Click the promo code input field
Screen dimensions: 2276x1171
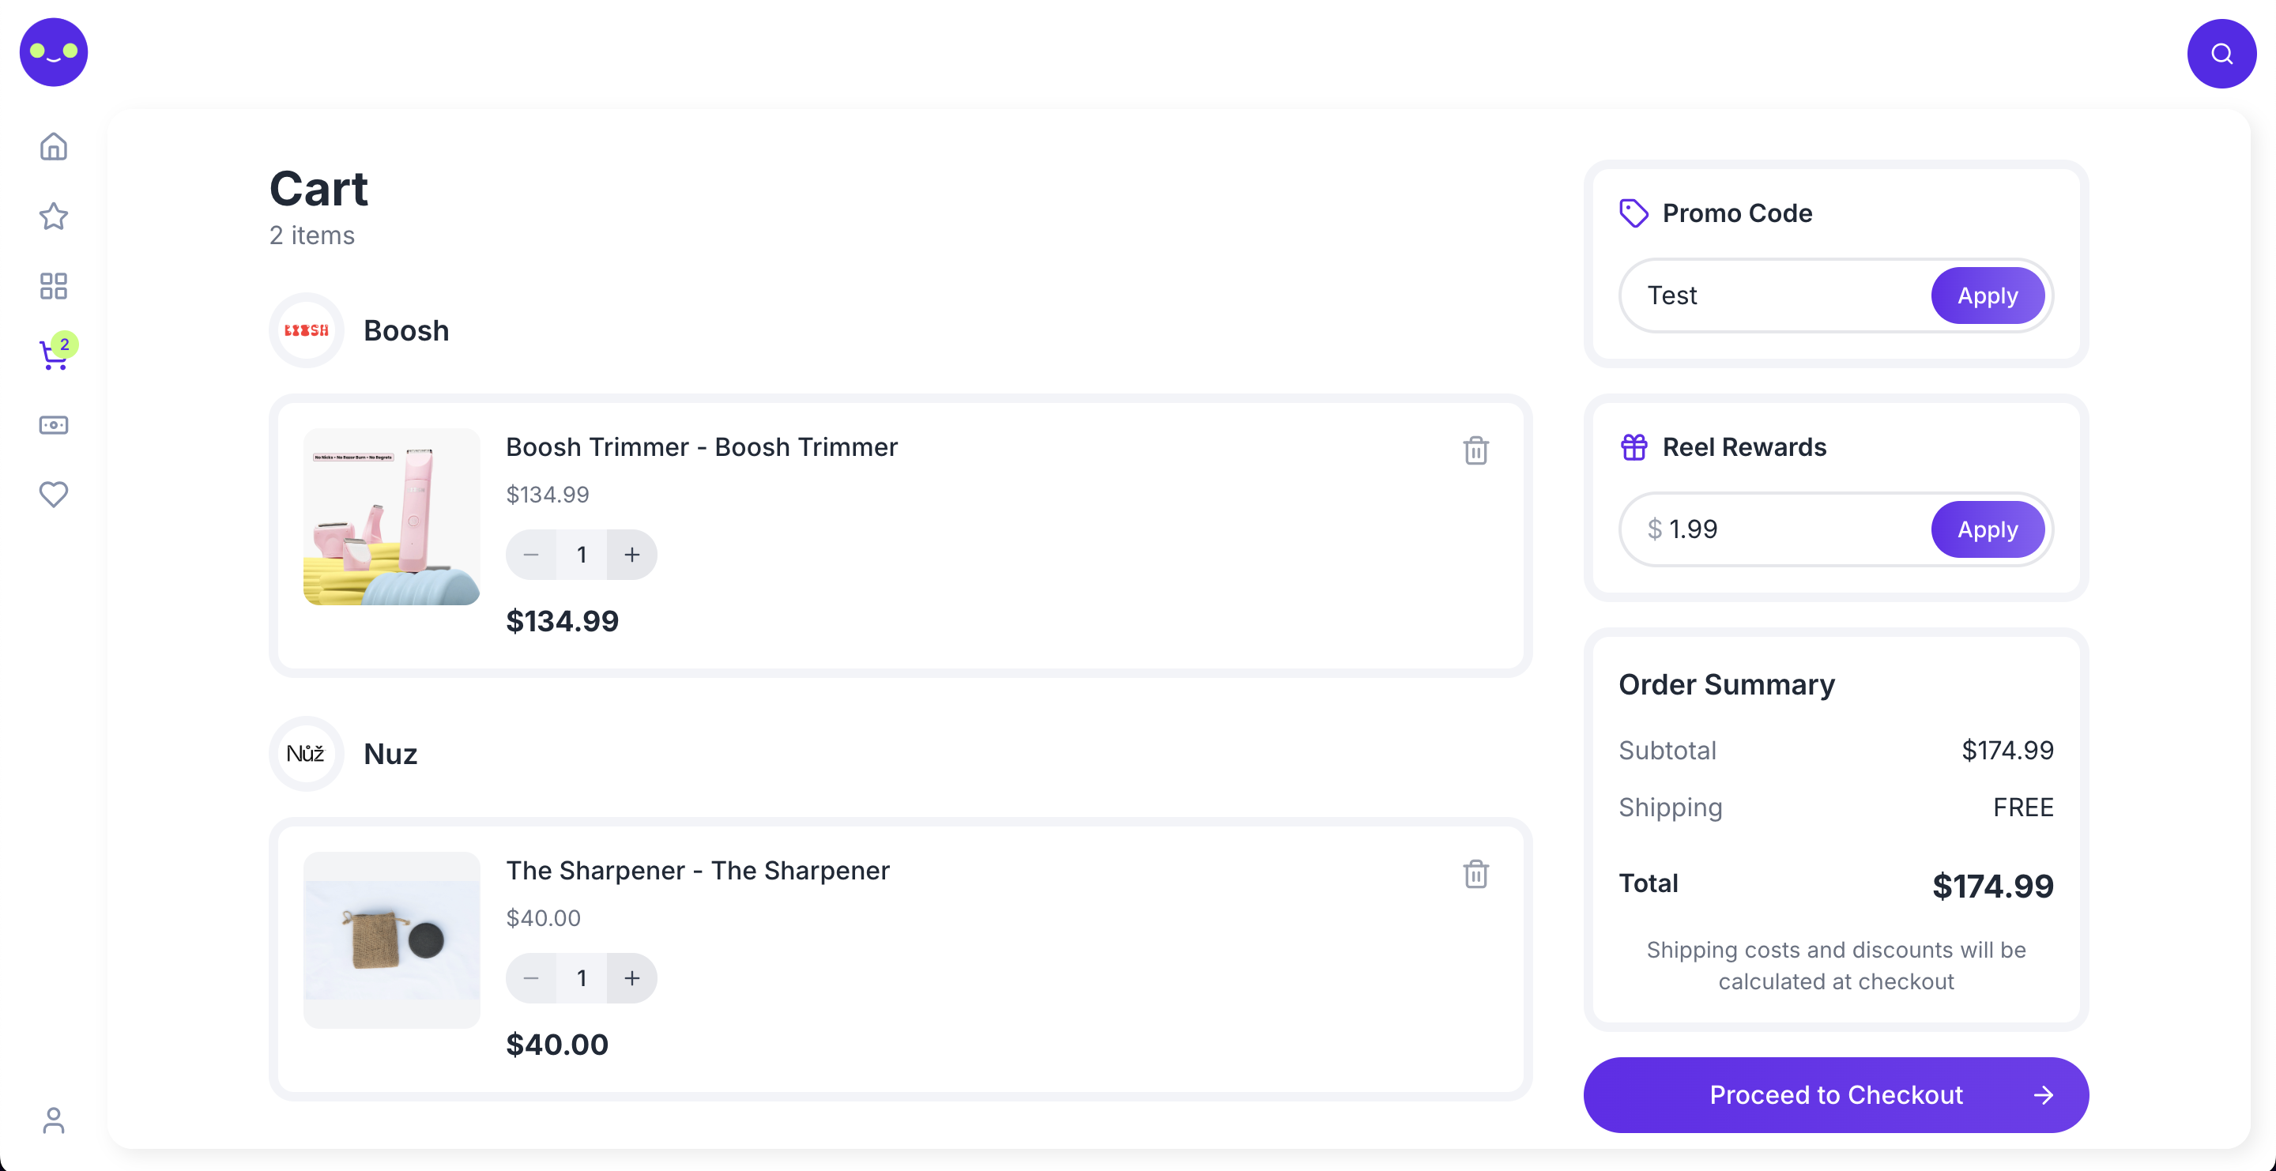[x=1776, y=296]
